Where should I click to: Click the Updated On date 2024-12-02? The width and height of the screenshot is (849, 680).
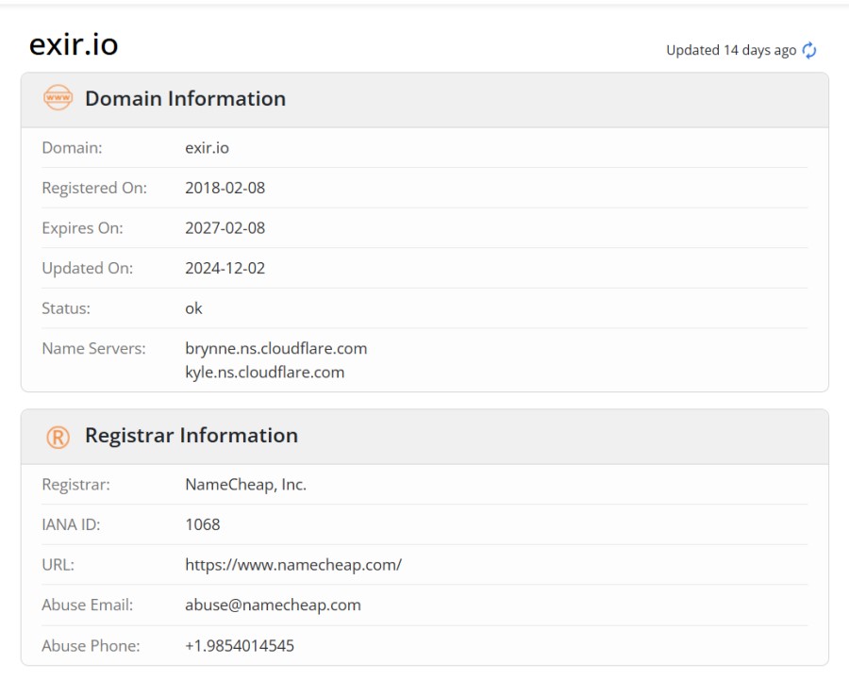click(225, 269)
